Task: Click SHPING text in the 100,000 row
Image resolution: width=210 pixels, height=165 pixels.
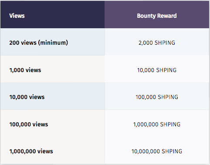Action: pos(168,97)
